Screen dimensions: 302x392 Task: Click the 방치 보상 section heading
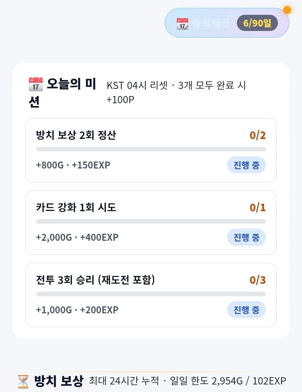[x=59, y=381]
